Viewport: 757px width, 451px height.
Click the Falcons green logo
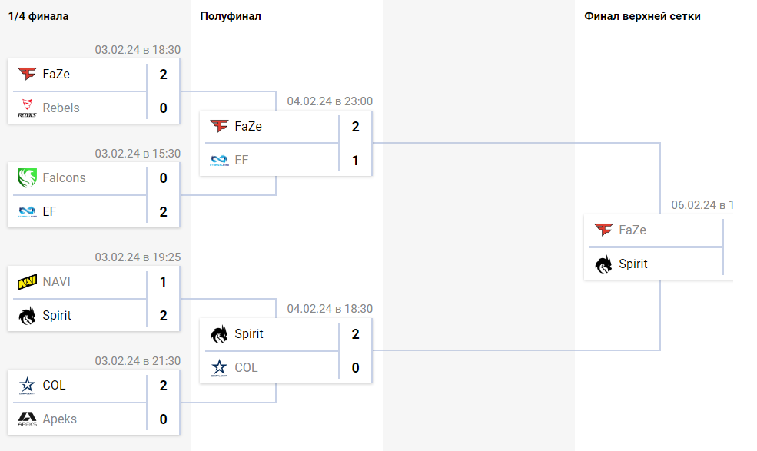click(27, 177)
